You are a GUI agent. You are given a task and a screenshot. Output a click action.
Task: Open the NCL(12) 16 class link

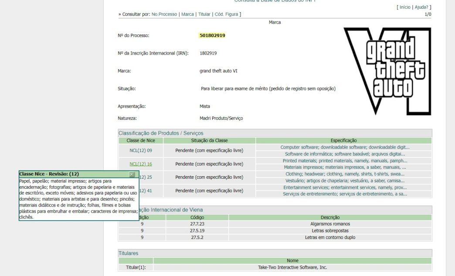[x=141, y=164]
